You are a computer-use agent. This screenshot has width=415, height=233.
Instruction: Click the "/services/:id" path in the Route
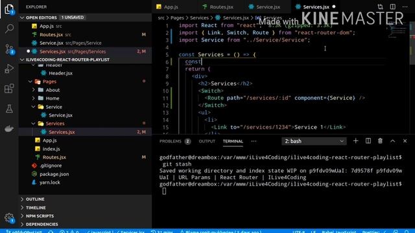(267, 98)
